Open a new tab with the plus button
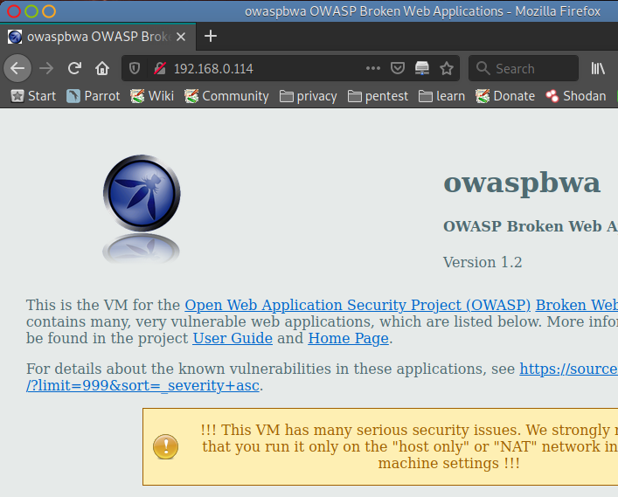 [211, 36]
